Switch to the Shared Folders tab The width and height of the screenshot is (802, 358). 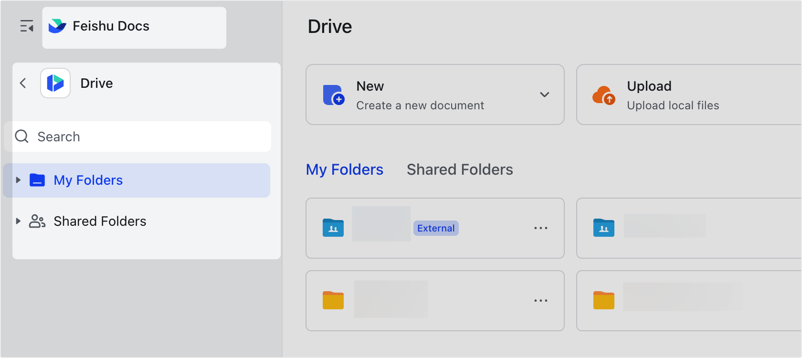tap(460, 169)
